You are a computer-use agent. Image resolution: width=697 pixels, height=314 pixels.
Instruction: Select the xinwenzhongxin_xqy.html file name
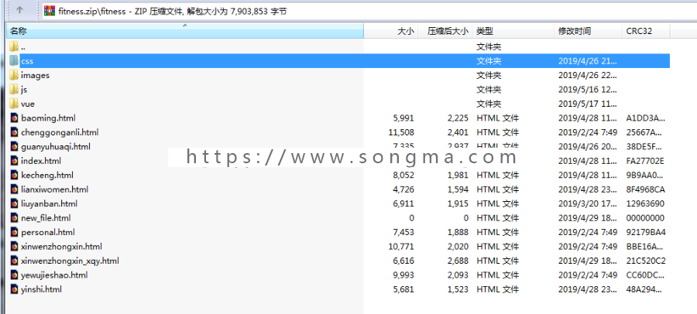point(70,261)
